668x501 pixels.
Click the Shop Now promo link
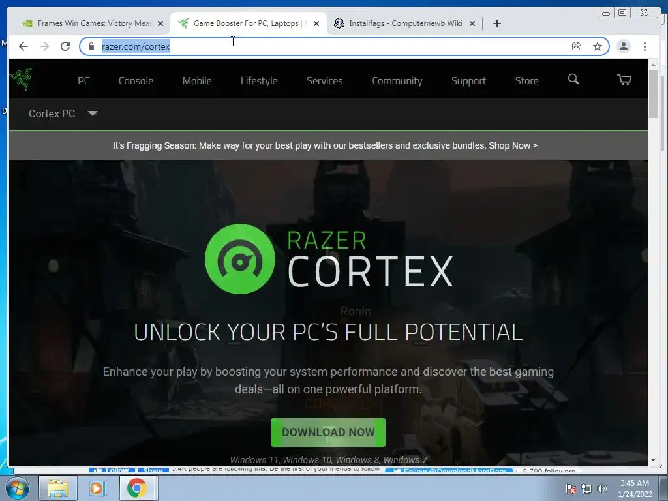pyautogui.click(x=513, y=145)
